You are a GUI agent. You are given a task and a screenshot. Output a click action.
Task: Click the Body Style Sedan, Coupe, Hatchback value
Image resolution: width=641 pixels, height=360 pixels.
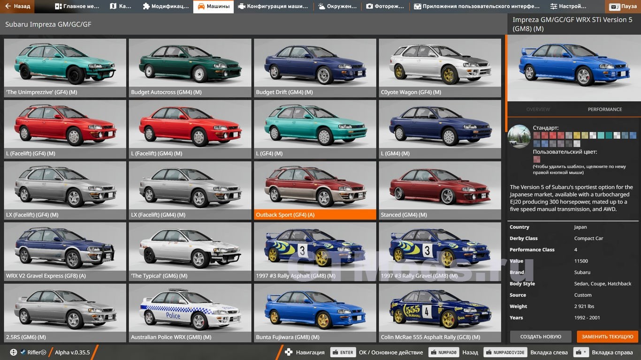[x=603, y=284]
